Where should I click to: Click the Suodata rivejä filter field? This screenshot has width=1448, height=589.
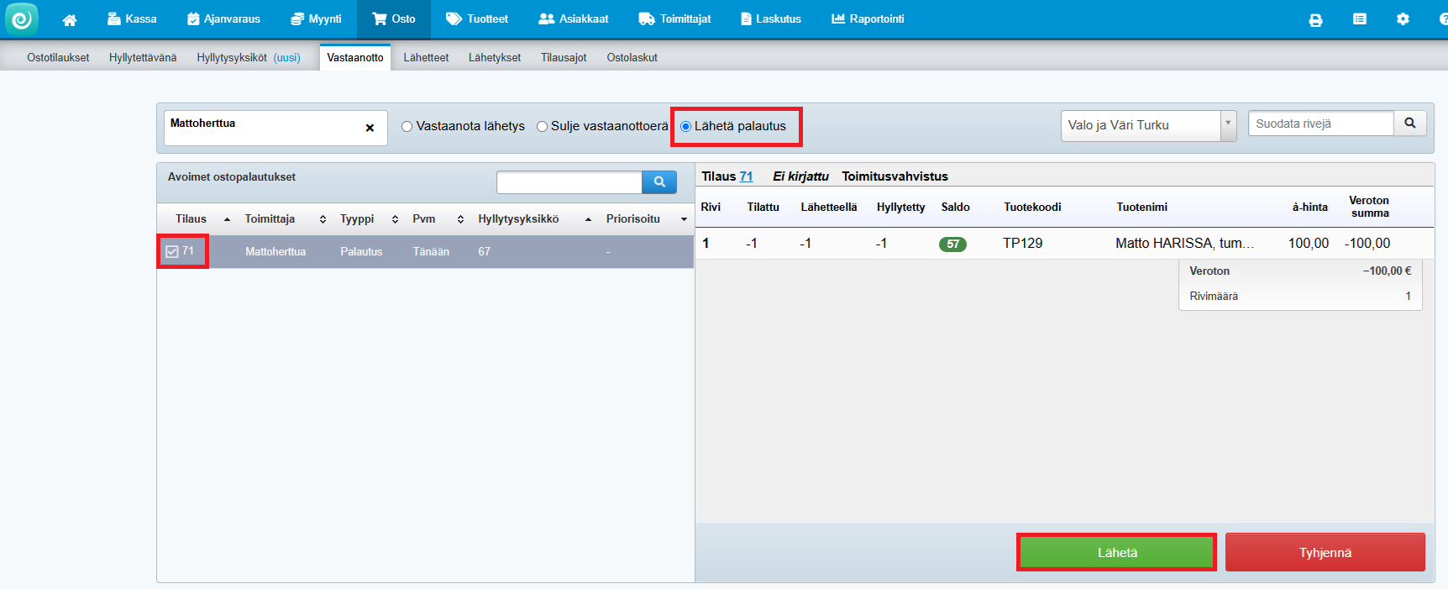pos(1320,124)
